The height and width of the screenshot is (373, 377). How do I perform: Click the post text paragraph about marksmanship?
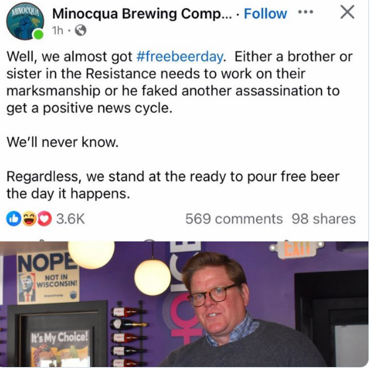(x=180, y=82)
